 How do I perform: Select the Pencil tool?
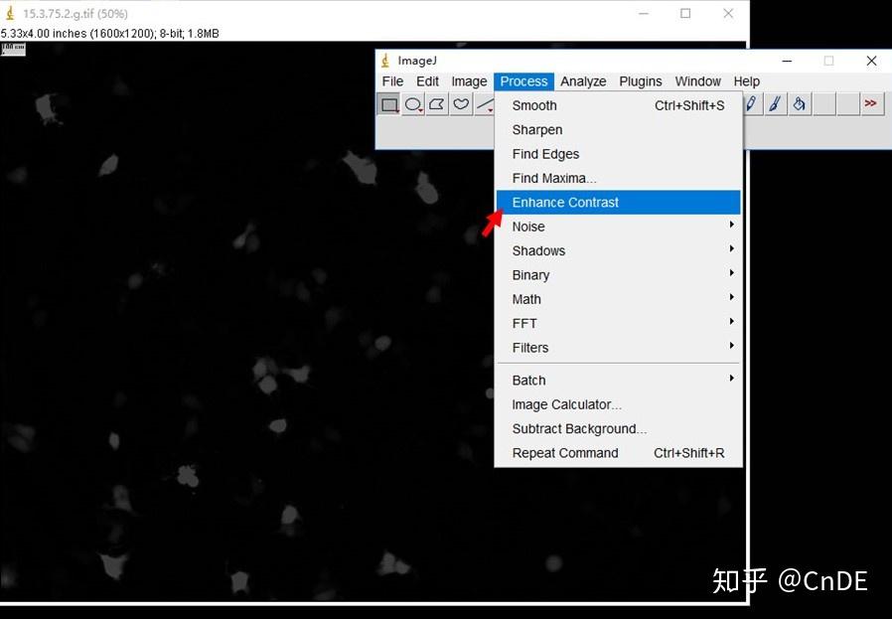pos(752,103)
